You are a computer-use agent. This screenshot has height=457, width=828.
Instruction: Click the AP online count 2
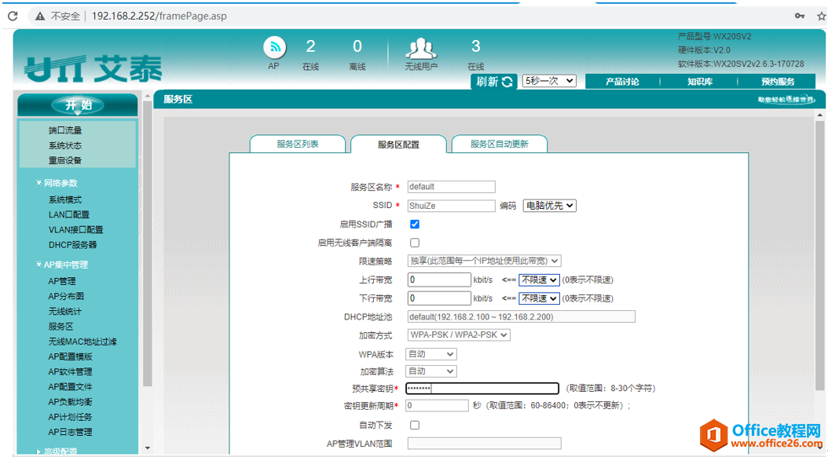point(310,46)
